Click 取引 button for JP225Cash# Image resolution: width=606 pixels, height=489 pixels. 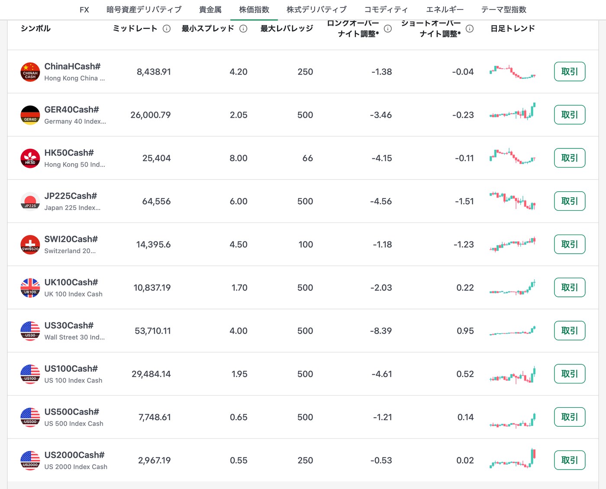pyautogui.click(x=570, y=201)
